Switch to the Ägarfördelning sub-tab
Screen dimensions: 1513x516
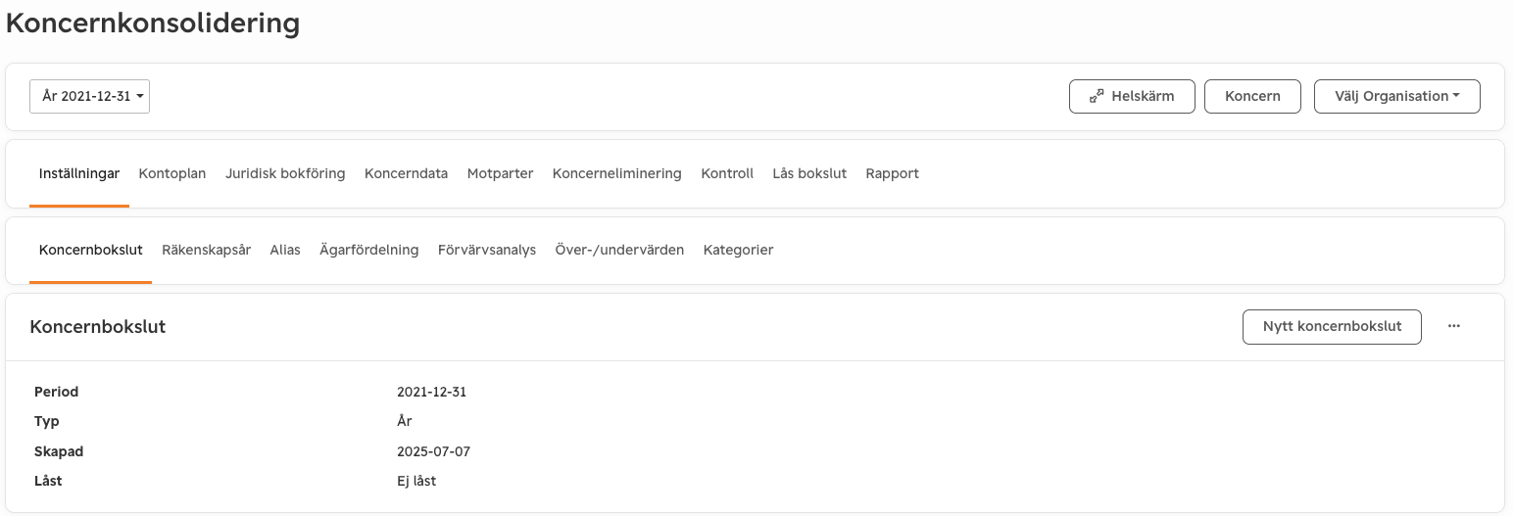coord(369,250)
